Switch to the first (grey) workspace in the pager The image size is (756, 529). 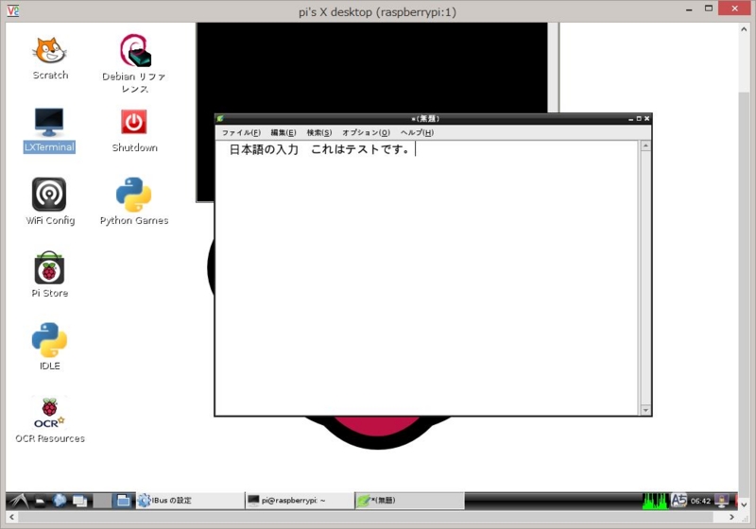pos(102,501)
